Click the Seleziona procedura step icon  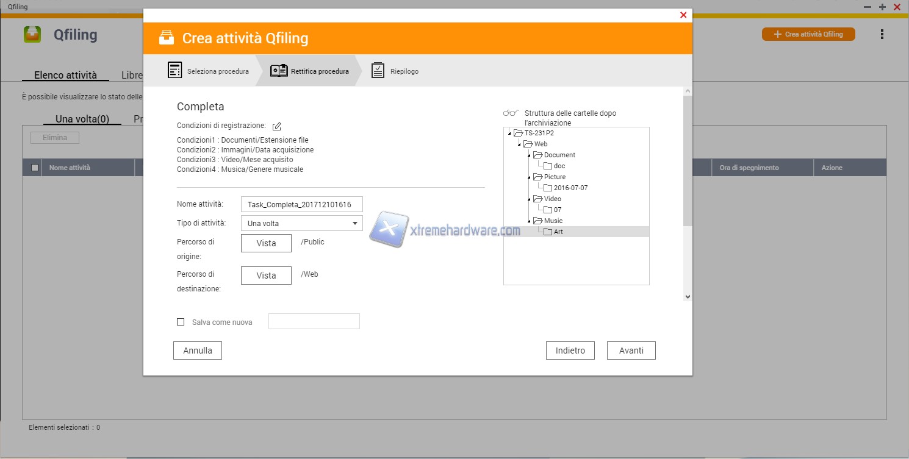pyautogui.click(x=174, y=70)
